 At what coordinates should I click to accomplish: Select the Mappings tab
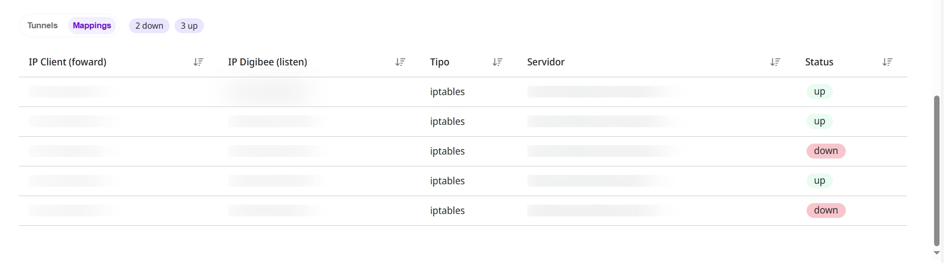click(92, 26)
